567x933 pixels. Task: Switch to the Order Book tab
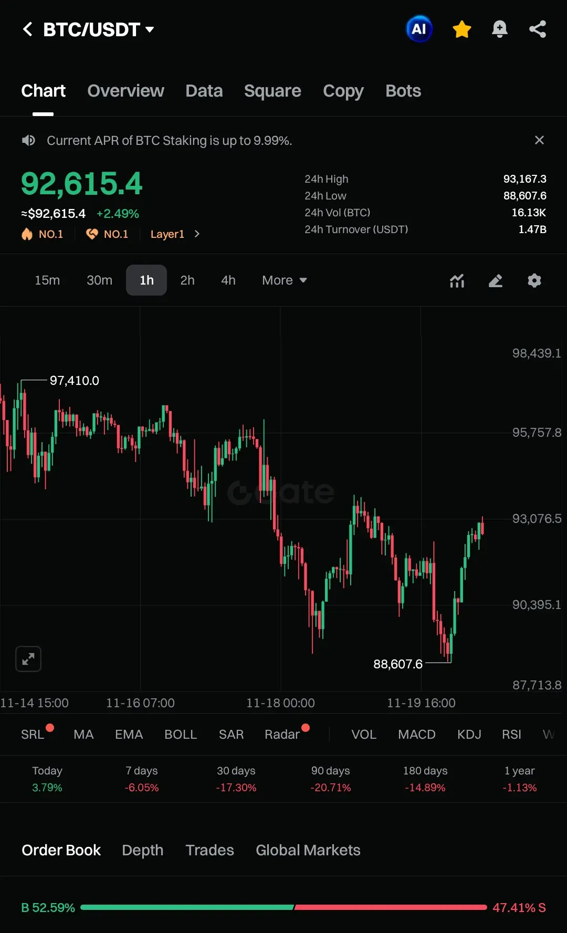(x=61, y=850)
